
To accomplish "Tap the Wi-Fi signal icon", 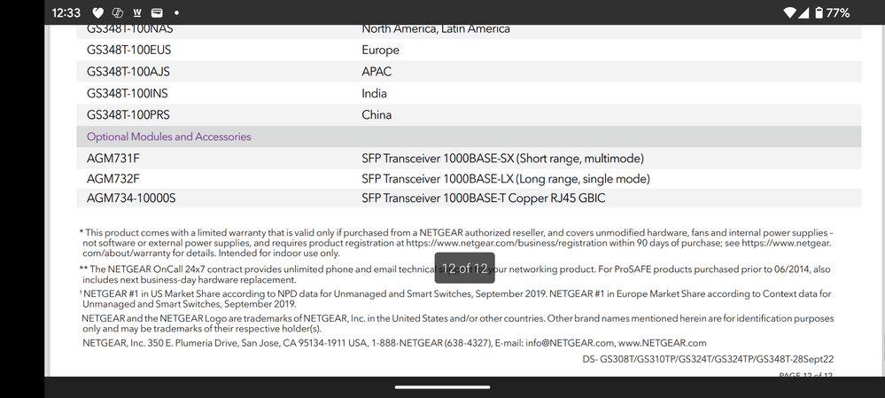I will (790, 12).
